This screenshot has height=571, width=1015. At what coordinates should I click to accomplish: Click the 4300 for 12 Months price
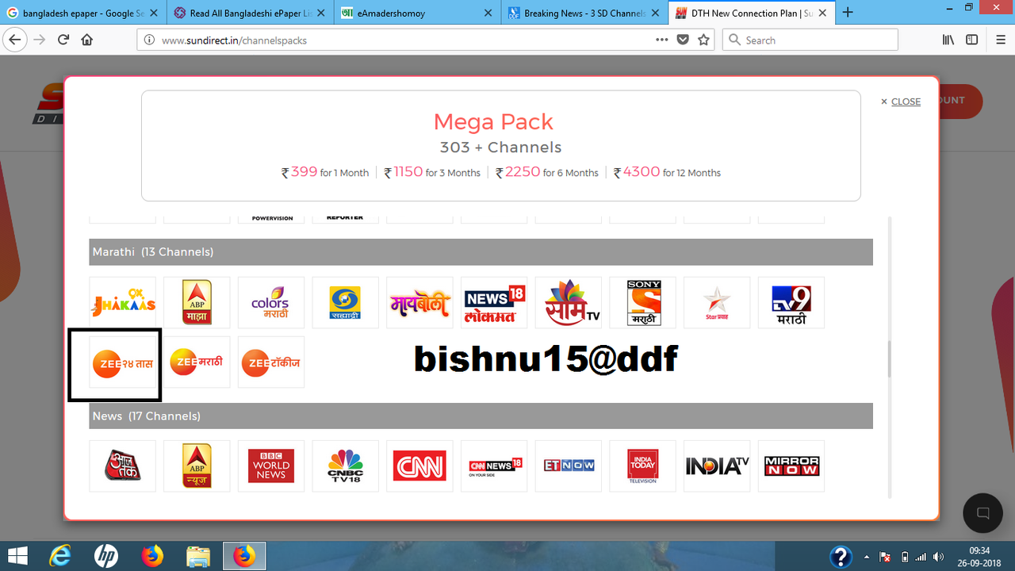[x=668, y=172]
